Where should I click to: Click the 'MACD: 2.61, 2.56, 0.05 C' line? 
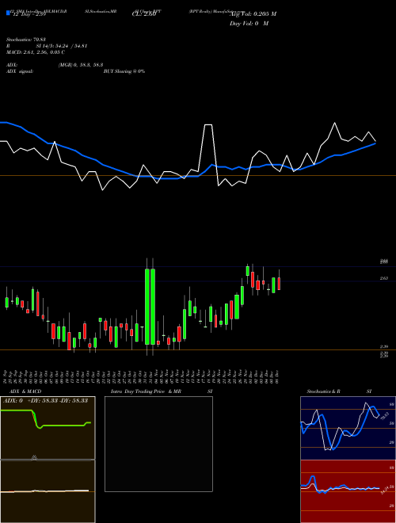pos(36,52)
